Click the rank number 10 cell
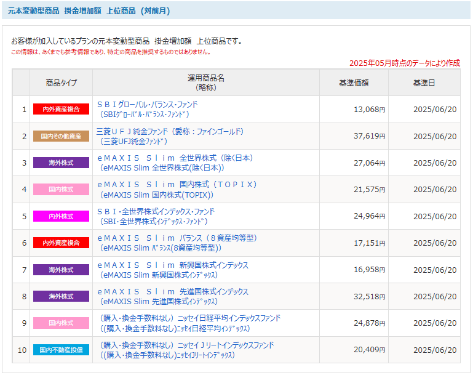Image resolution: width=473 pixels, height=375 pixels. pyautogui.click(x=21, y=350)
